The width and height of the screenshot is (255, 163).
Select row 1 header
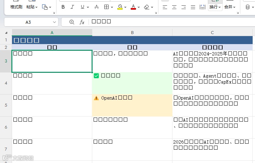pyautogui.click(x=6, y=40)
